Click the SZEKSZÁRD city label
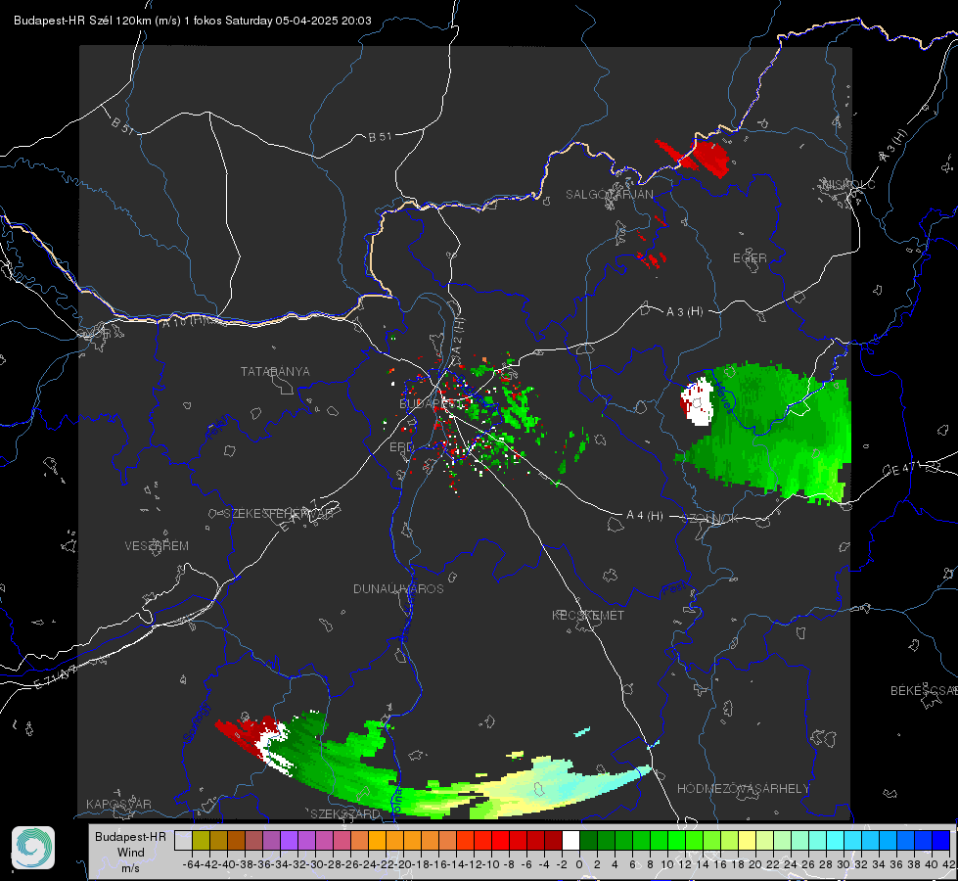Image resolution: width=958 pixels, height=881 pixels. 345,813
